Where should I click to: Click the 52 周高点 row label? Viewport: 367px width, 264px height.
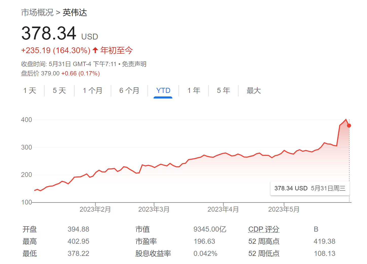264,241
